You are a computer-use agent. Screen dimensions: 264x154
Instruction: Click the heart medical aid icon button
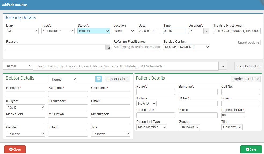coord(99,79)
